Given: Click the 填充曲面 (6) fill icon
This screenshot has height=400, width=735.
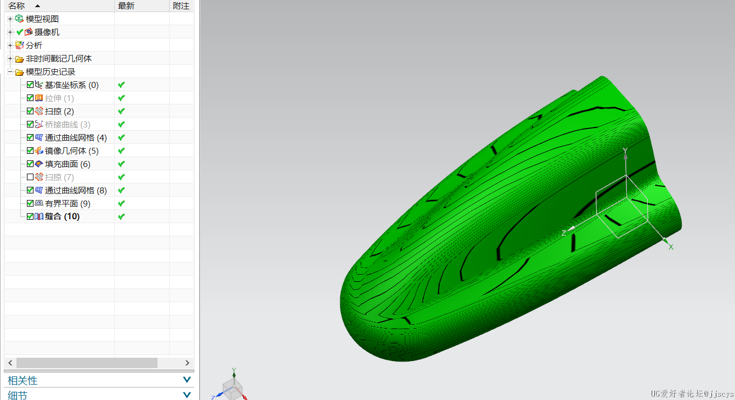Looking at the screenshot, I should pos(39,164).
